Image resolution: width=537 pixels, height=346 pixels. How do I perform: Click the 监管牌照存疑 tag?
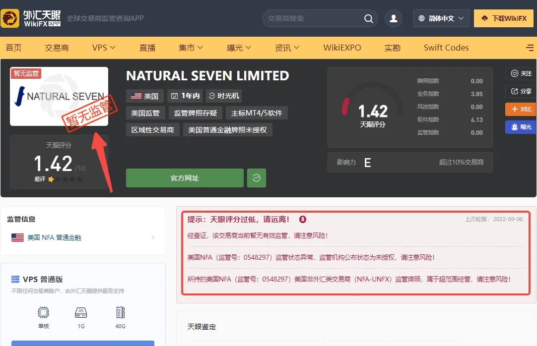click(x=196, y=113)
